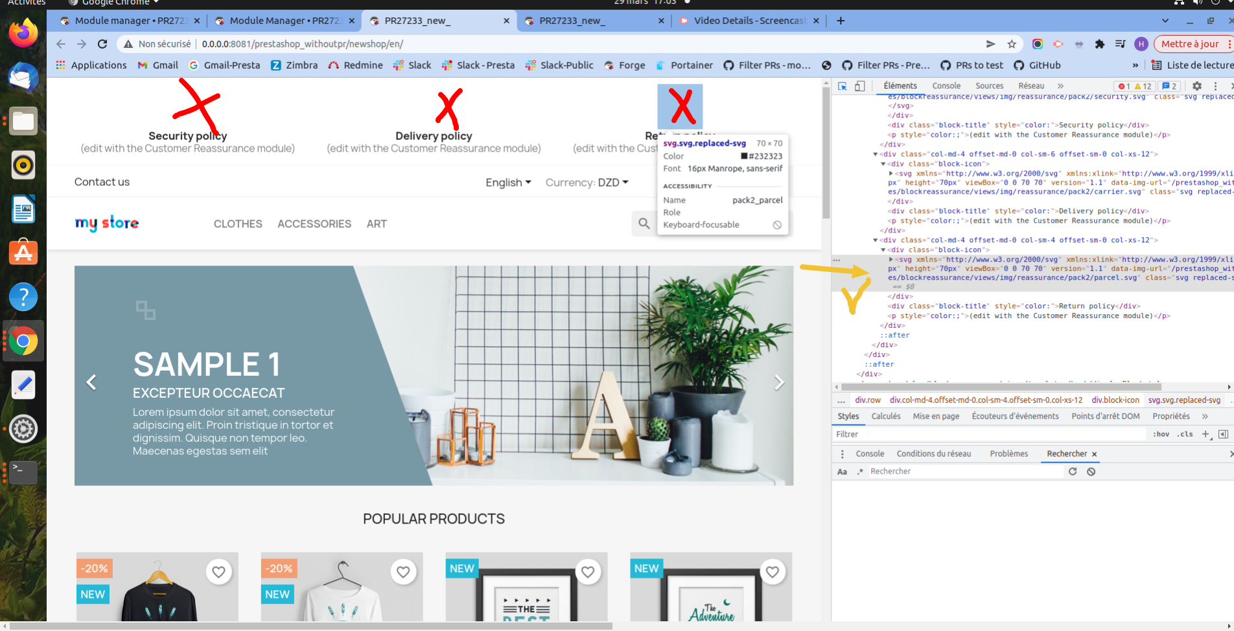Advance the carousel with the right arrow
1234x631 pixels.
(778, 382)
